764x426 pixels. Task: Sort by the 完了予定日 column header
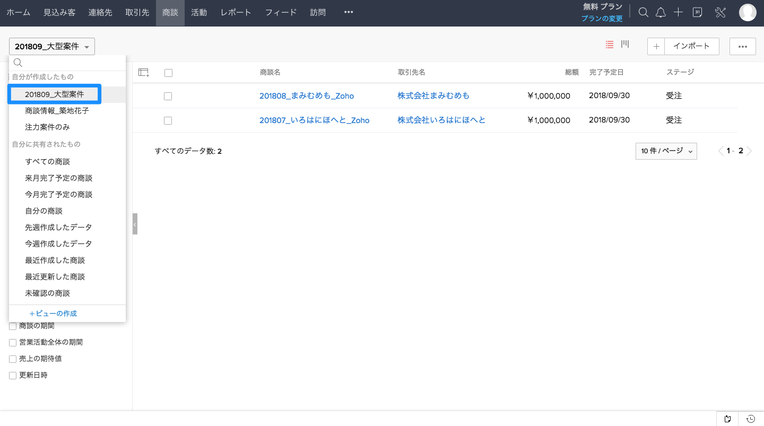point(606,72)
